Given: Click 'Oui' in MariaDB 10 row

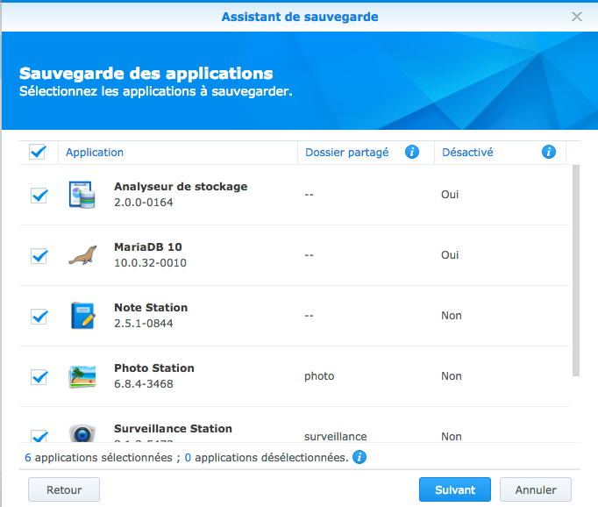Looking at the screenshot, I should [450, 255].
